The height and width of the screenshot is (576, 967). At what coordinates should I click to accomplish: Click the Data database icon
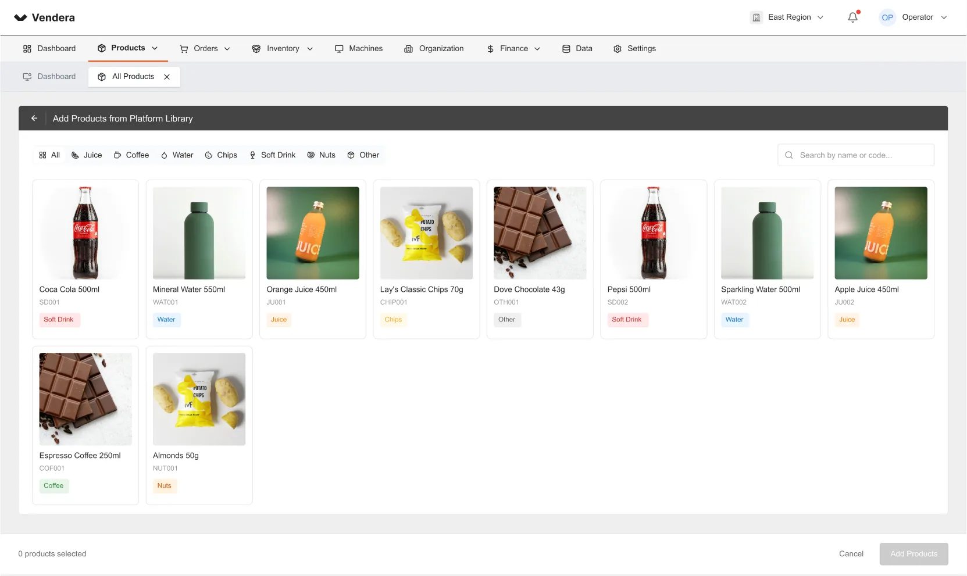pyautogui.click(x=566, y=49)
